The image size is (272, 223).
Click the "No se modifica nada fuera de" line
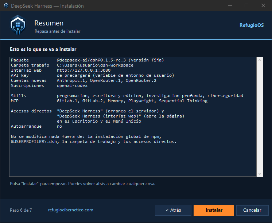click(x=86, y=136)
